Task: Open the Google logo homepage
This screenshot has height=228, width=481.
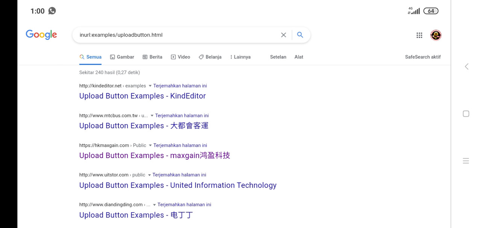Action: (x=41, y=35)
